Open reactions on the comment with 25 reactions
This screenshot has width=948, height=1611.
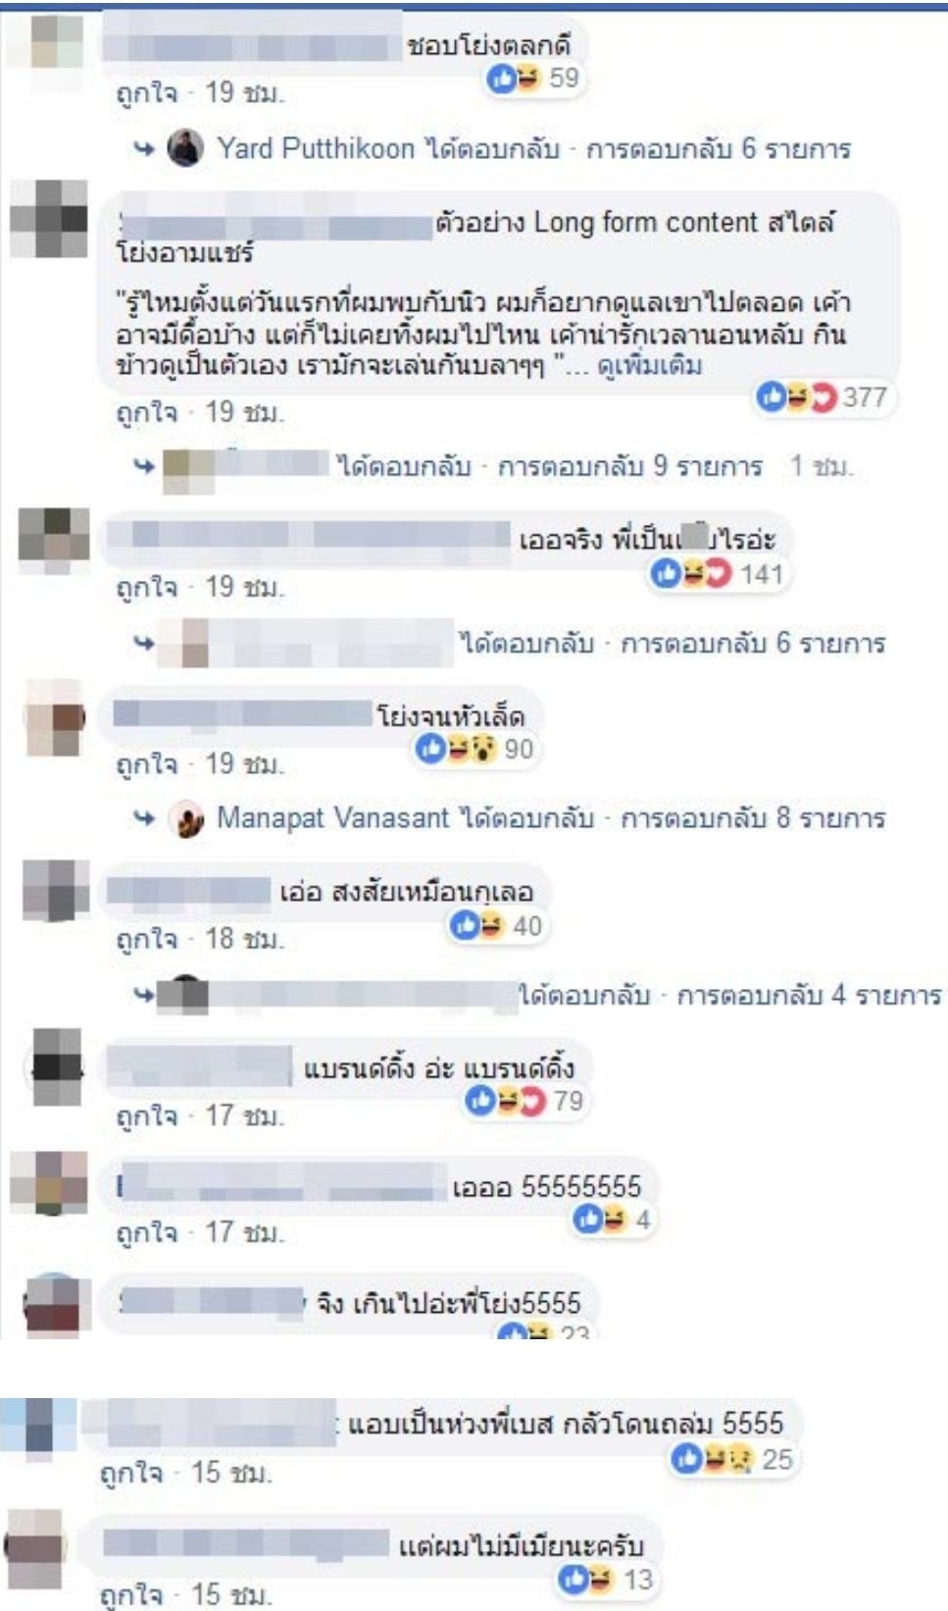(732, 1460)
